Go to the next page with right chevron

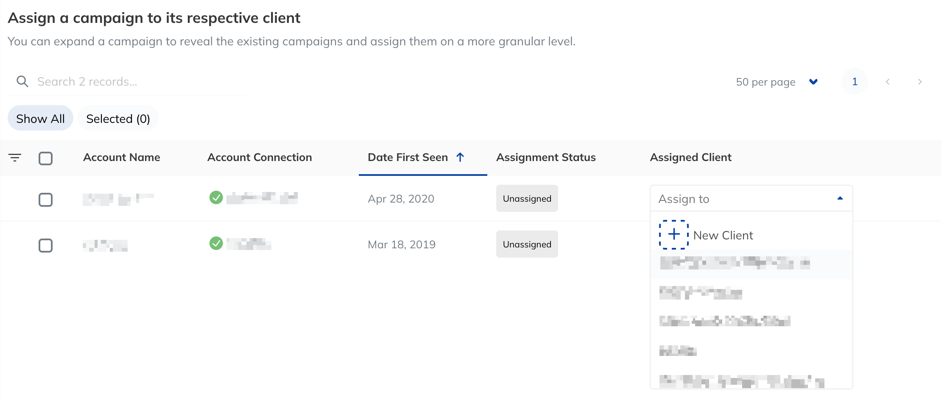[919, 81]
